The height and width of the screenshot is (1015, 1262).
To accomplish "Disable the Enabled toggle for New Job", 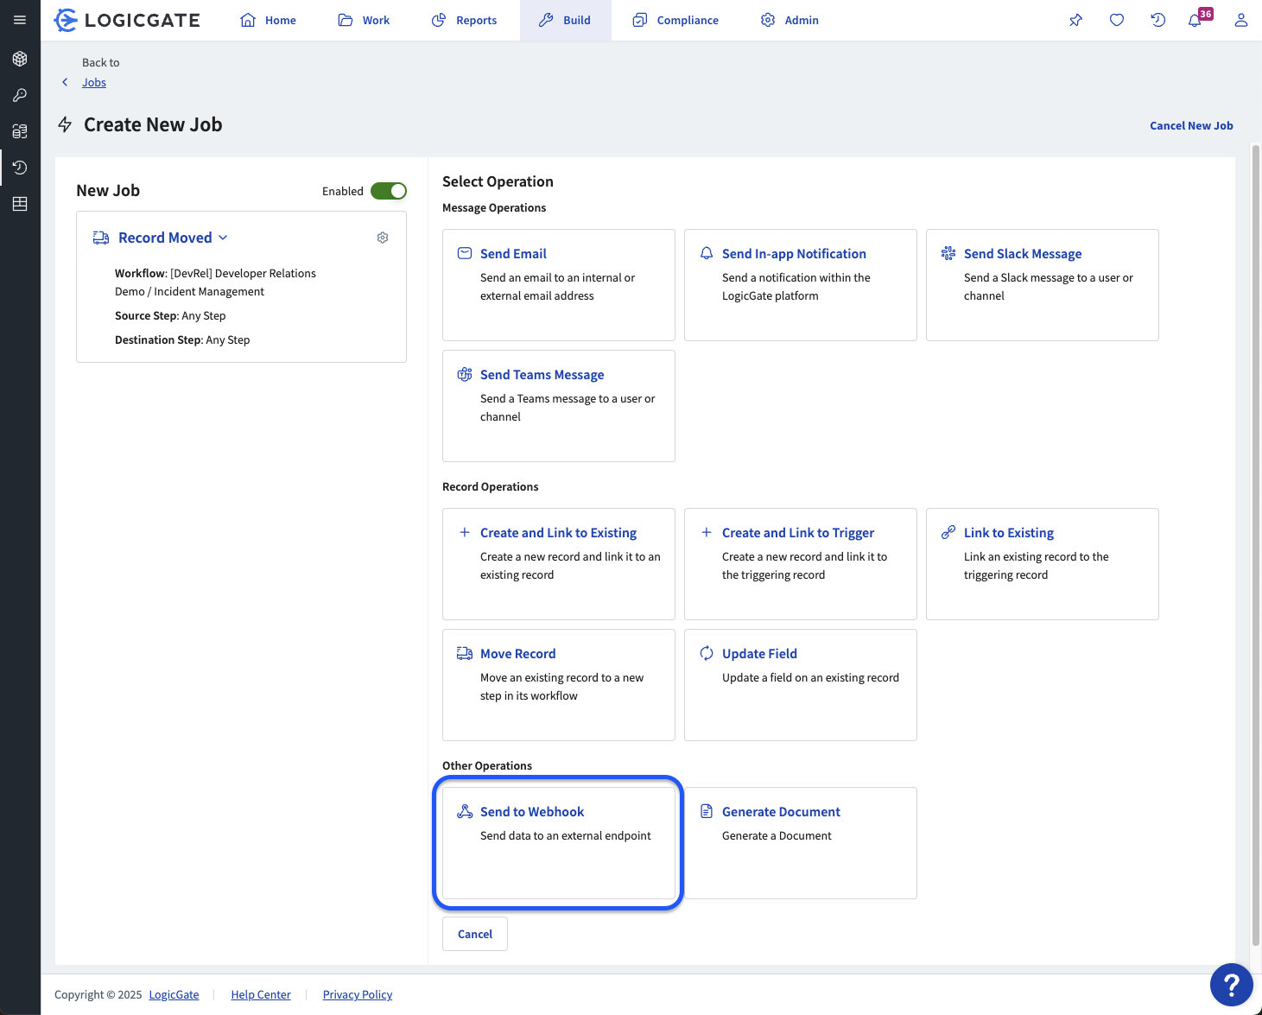I will pos(389,191).
